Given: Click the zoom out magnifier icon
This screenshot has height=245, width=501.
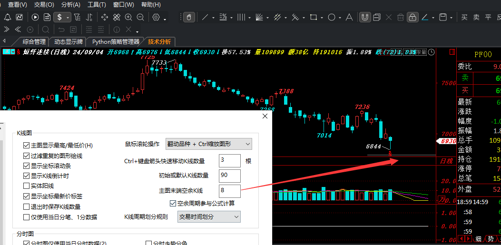Looking at the screenshot, I should point(140,17).
